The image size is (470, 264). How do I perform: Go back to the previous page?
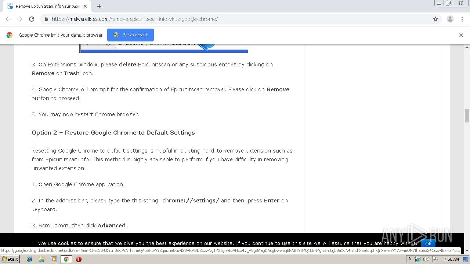[x=8, y=19]
